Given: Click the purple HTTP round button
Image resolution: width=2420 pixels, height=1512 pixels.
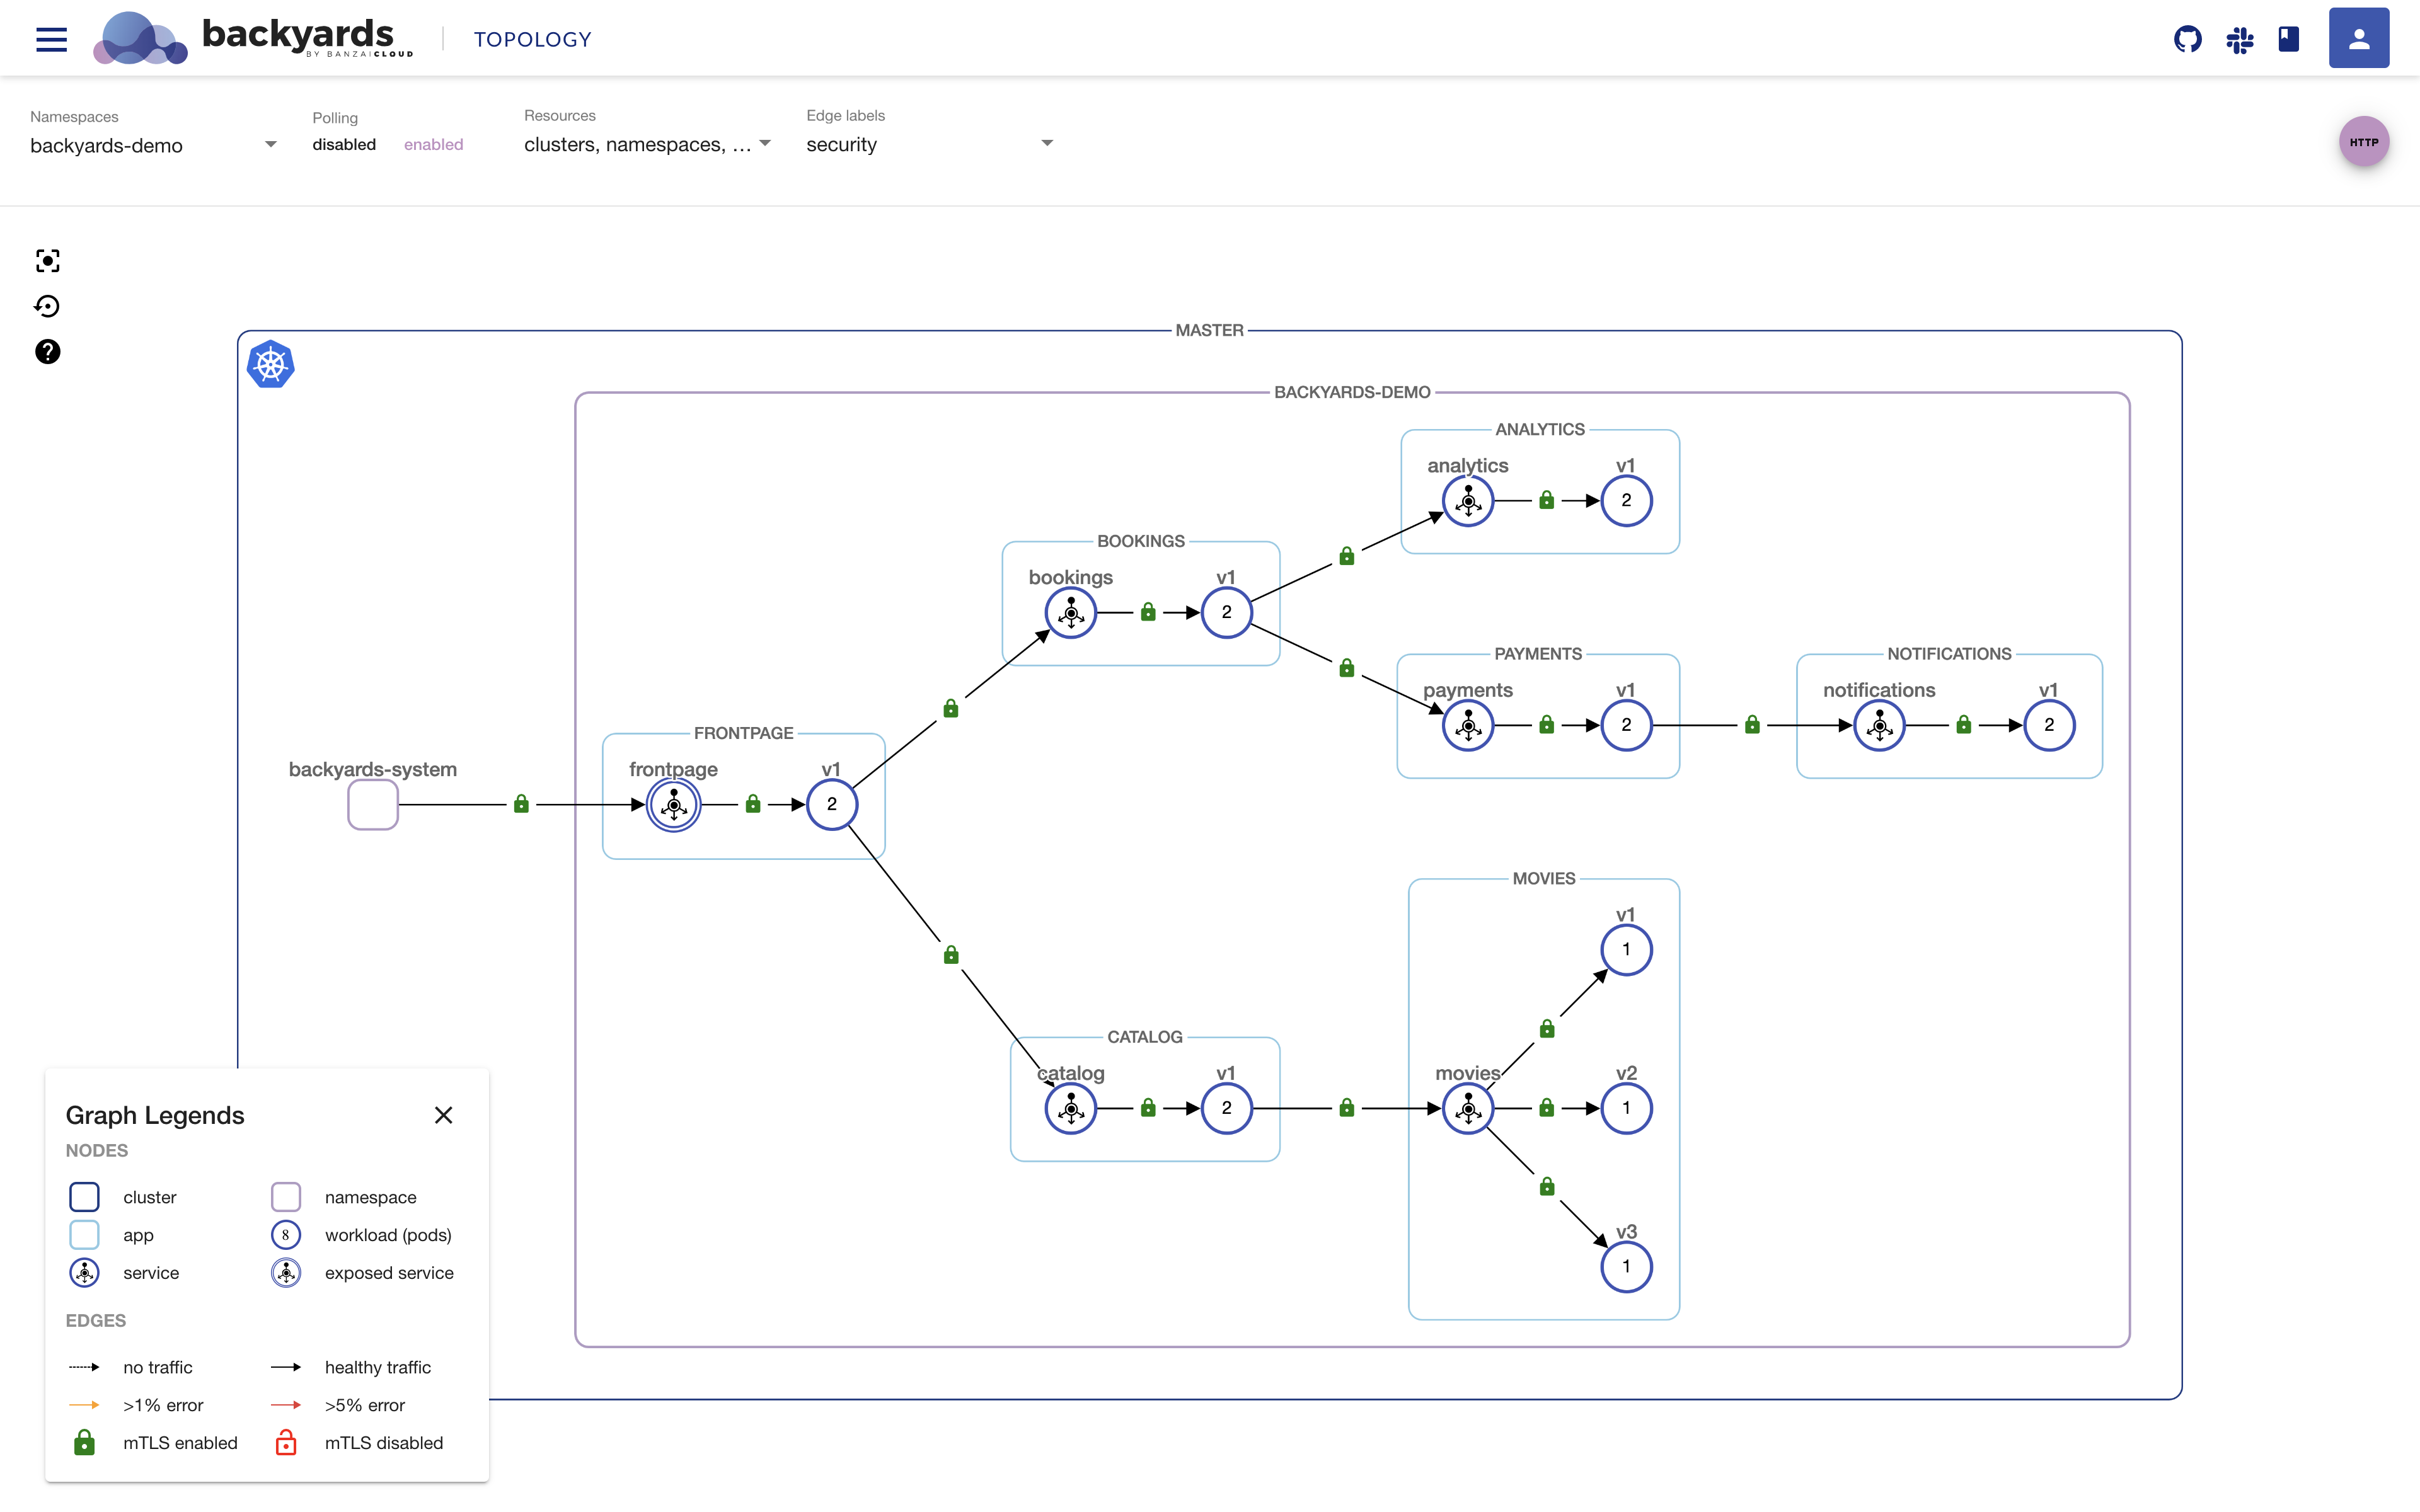Looking at the screenshot, I should coord(2363,142).
